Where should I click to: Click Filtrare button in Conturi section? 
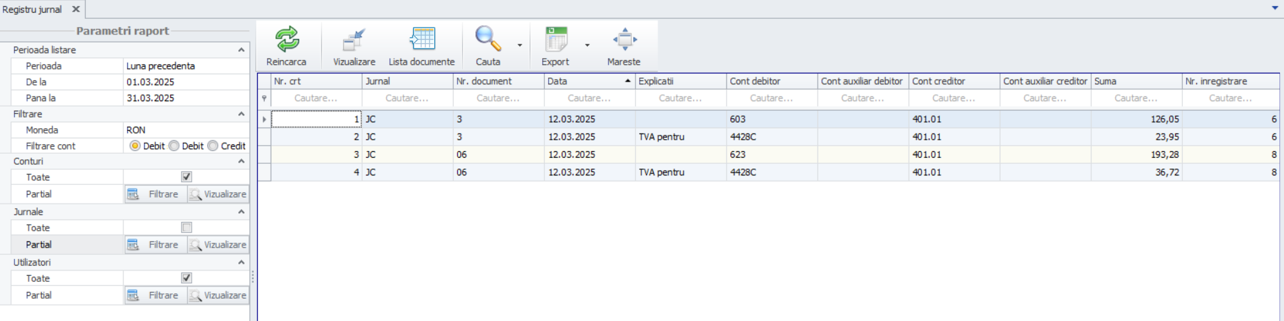pyautogui.click(x=155, y=194)
